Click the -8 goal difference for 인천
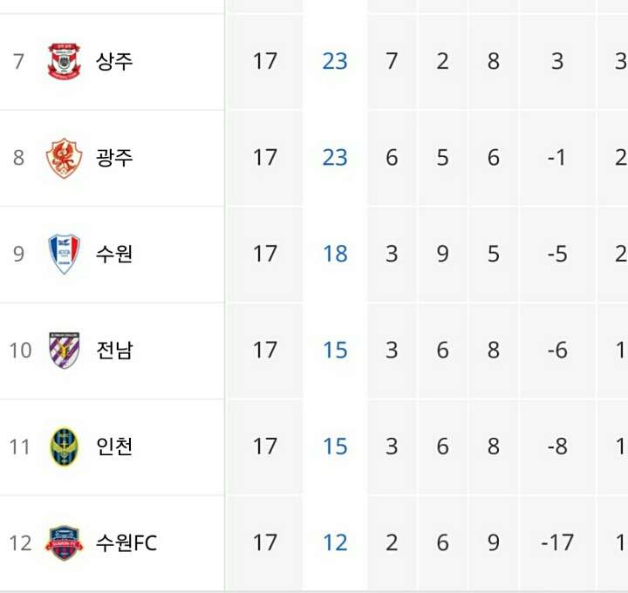This screenshot has height=593, width=628. 556,446
